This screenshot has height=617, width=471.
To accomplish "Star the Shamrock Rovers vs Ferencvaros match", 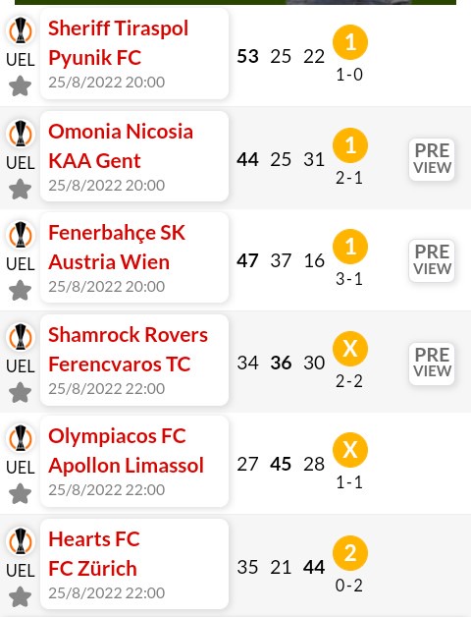I will pos(20,393).
